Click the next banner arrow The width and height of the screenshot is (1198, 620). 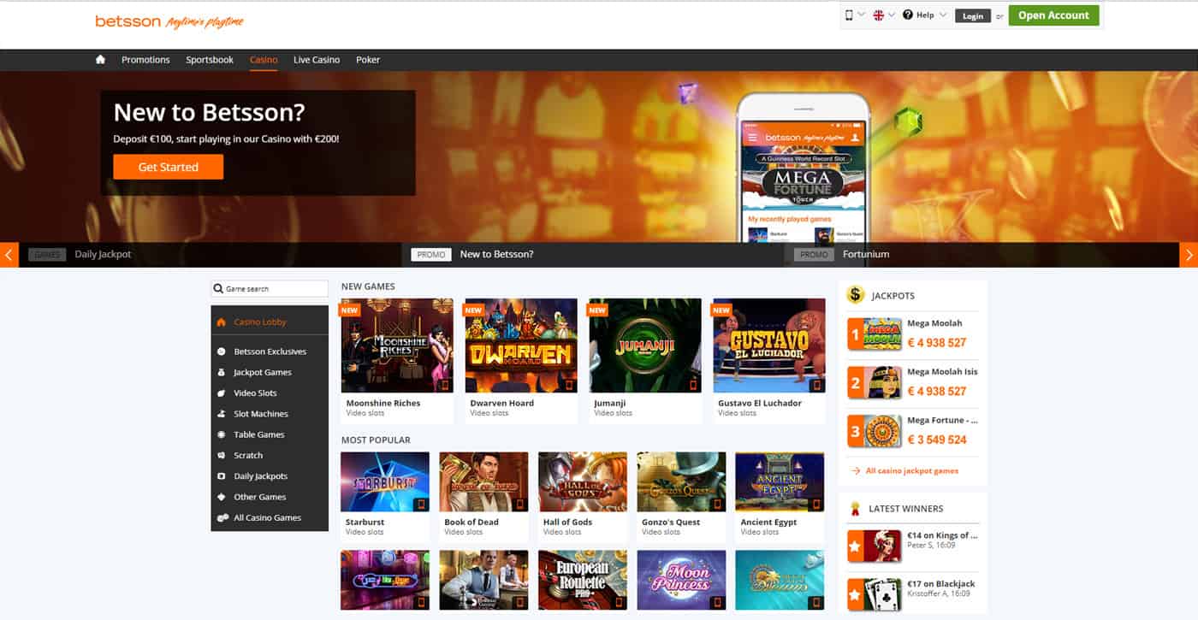1189,255
